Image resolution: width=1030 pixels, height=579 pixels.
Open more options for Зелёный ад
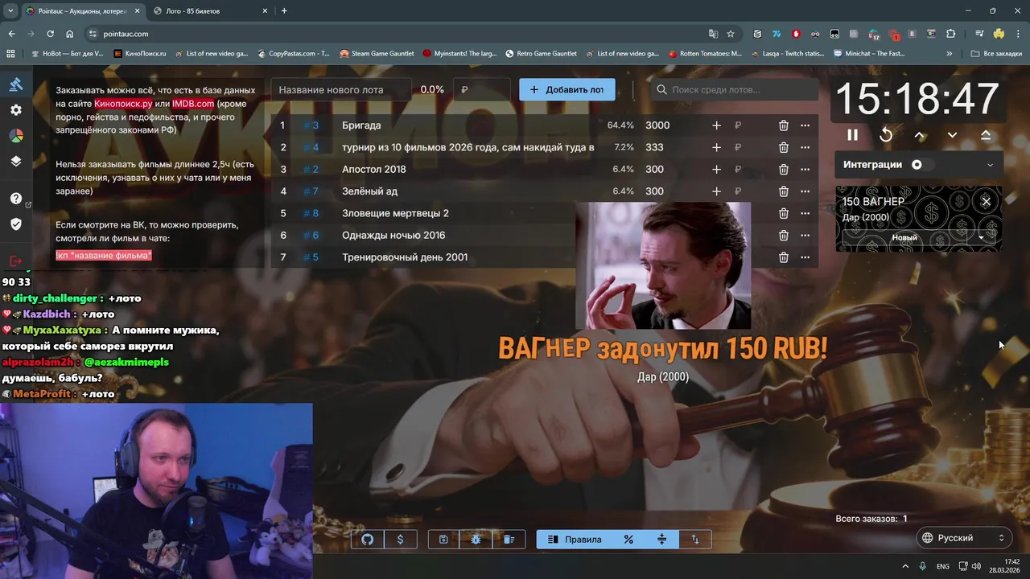(x=805, y=191)
